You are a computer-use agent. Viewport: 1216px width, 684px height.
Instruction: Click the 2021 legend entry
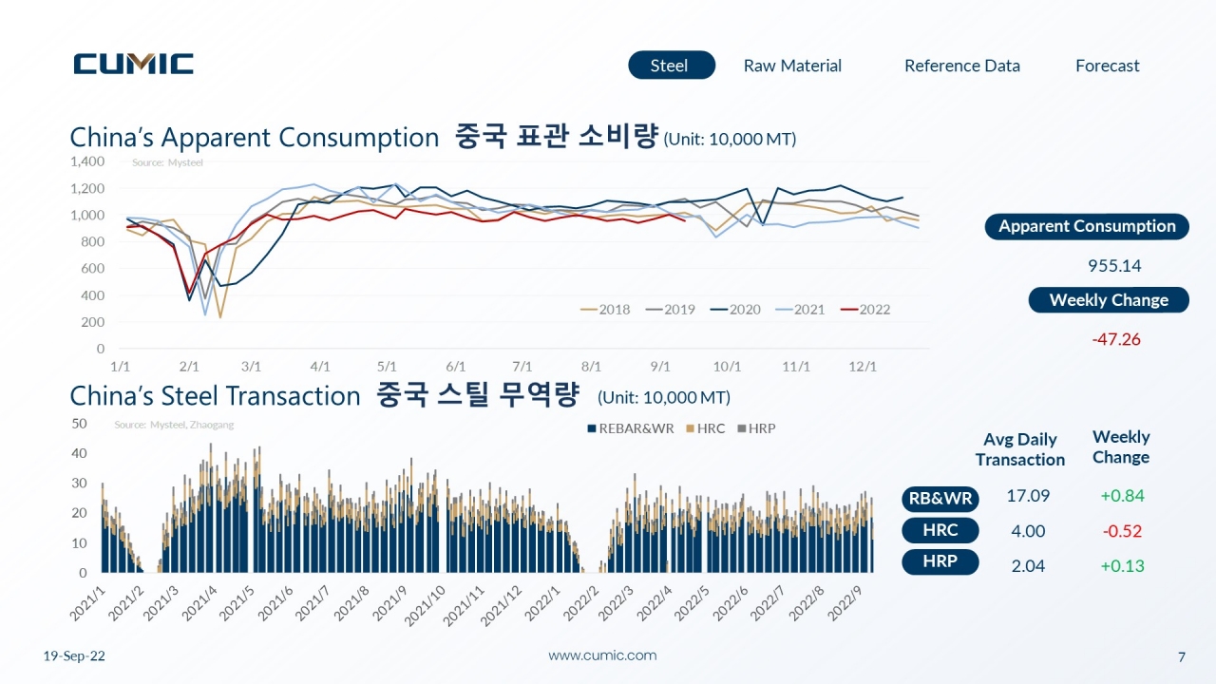coord(800,310)
